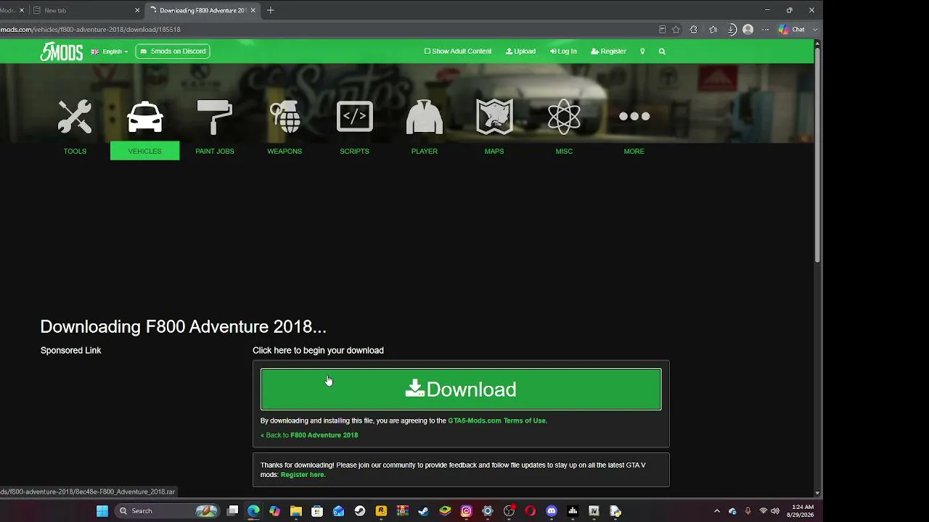Screen dimensions: 929x522
Task: Open Task View from the taskbar
Action: click(232, 511)
